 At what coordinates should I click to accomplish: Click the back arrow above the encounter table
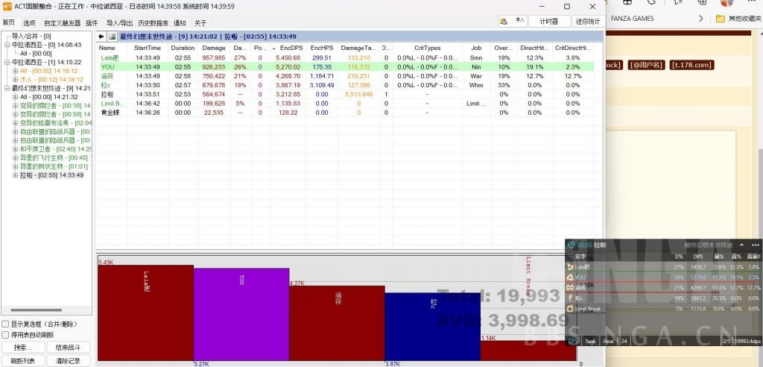click(101, 36)
